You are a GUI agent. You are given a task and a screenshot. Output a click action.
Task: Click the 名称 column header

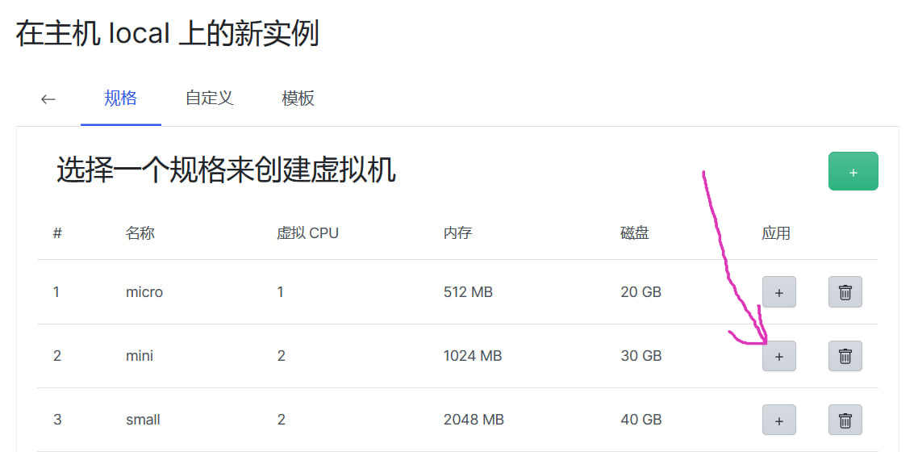pos(140,233)
